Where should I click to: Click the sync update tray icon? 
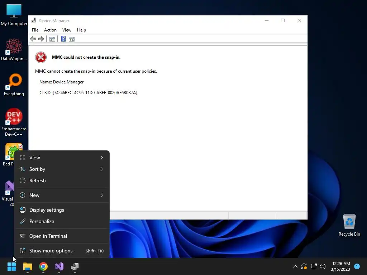pos(304,266)
